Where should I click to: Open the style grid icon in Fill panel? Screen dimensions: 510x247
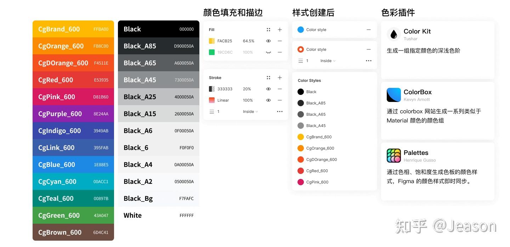[x=268, y=30]
